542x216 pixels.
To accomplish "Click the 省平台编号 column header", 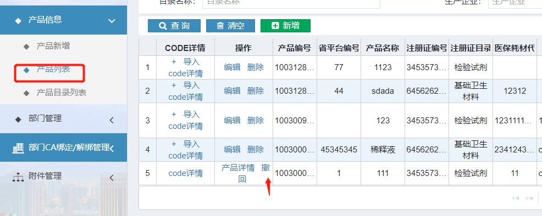I will click(x=339, y=48).
